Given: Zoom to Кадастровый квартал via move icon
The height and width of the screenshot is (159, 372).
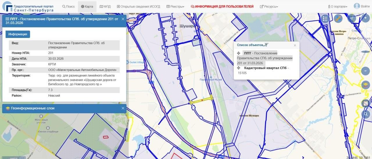Looking at the screenshot, I should (x=238, y=68).
